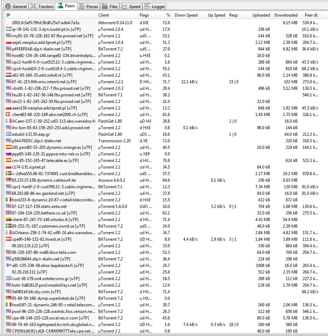Click the libtorrent/0.14.11.0 client cell
The height and width of the screenshot is (336, 331).
coord(115,23)
